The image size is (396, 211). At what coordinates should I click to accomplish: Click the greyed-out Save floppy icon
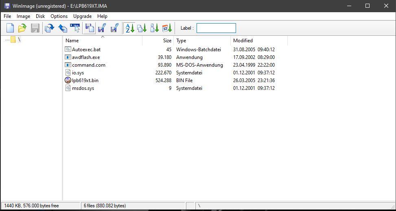click(x=35, y=28)
